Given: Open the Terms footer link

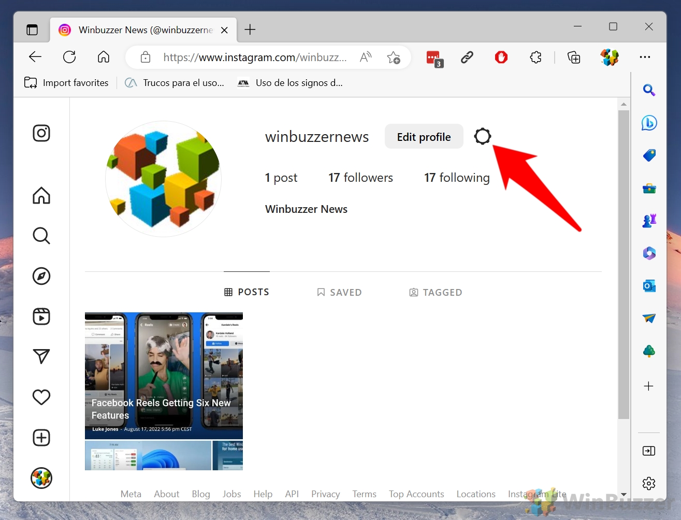Looking at the screenshot, I should [x=365, y=494].
